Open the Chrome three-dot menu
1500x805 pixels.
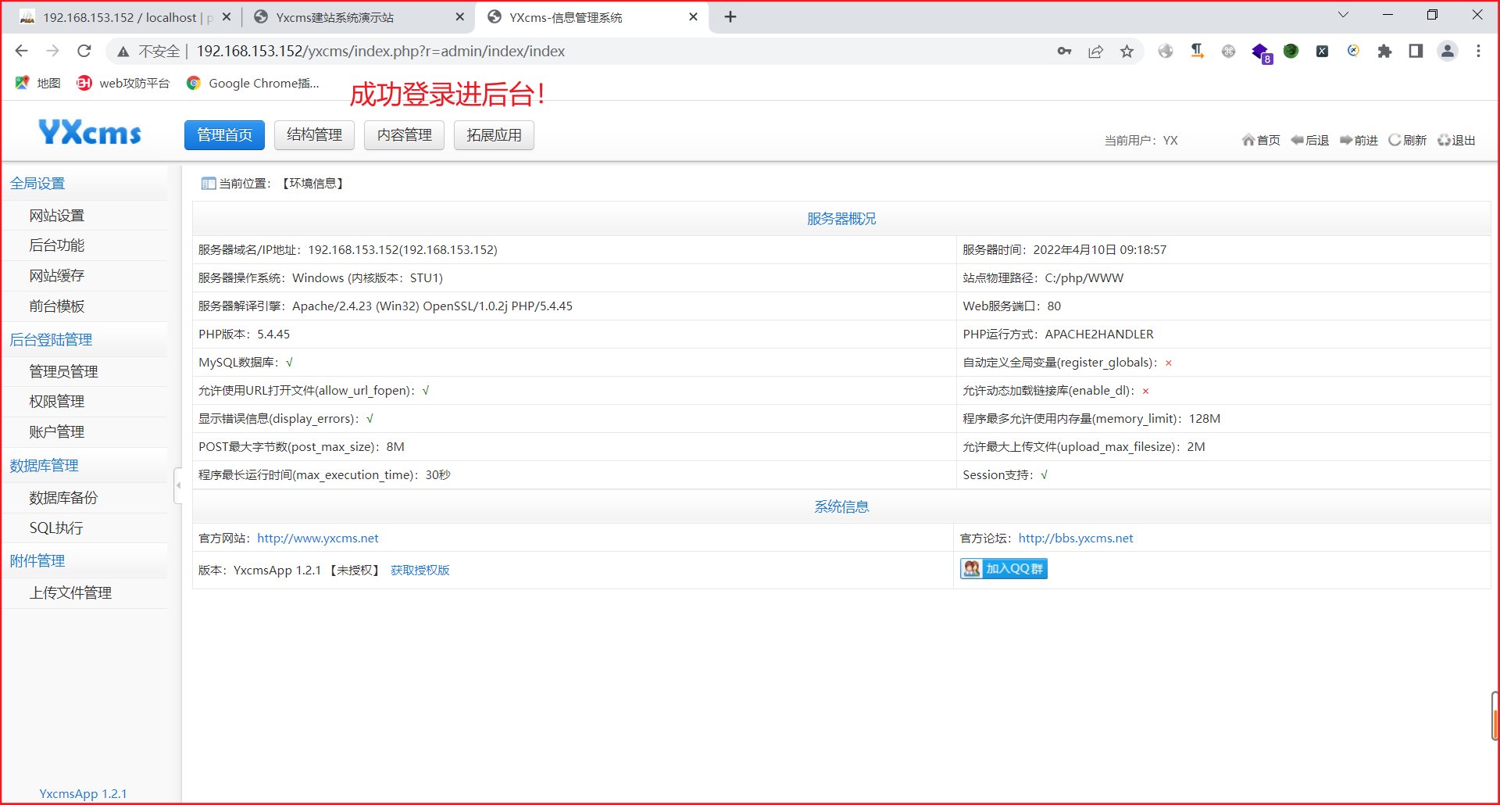pos(1478,52)
